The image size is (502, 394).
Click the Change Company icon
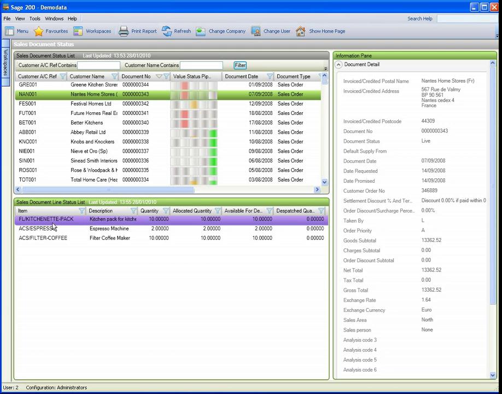[201, 31]
